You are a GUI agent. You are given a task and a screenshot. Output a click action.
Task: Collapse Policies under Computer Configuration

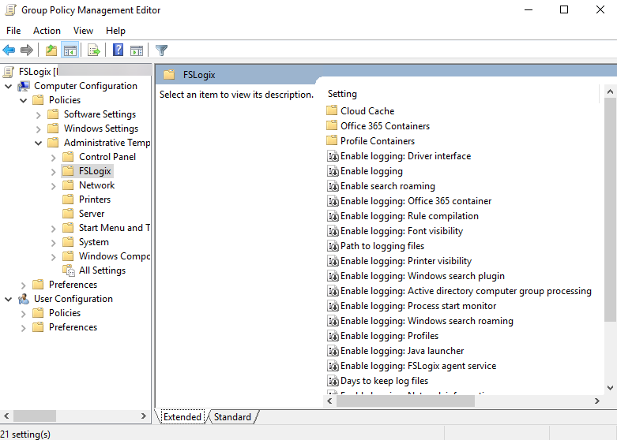(x=24, y=101)
